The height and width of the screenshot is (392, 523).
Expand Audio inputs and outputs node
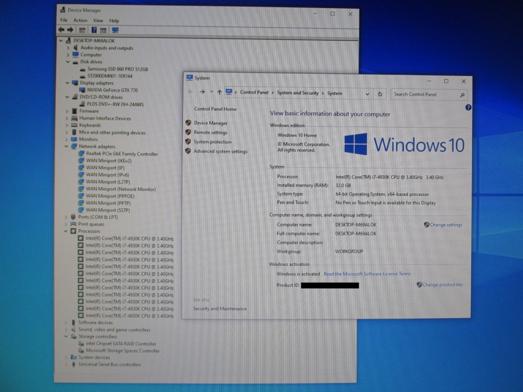click(x=68, y=48)
